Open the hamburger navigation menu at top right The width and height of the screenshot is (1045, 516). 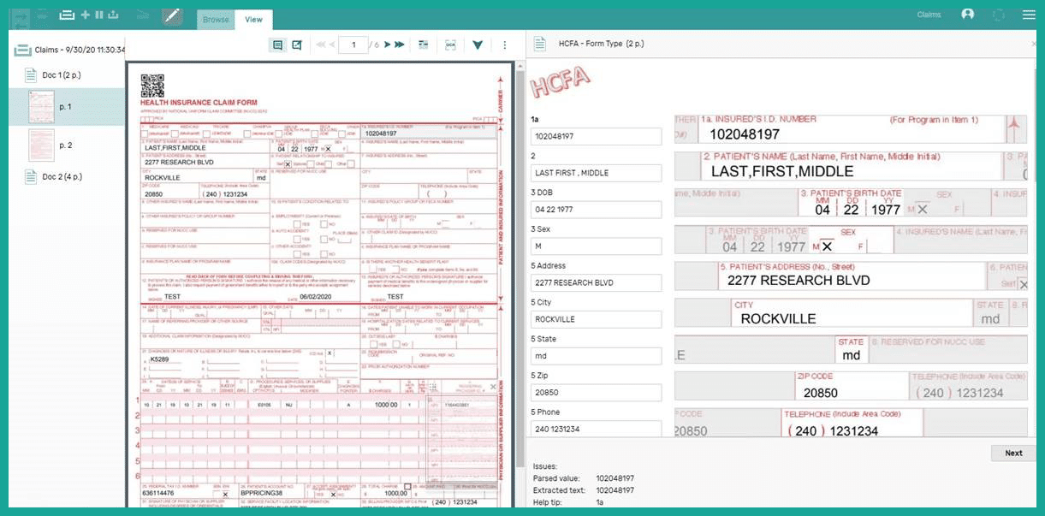(1027, 14)
